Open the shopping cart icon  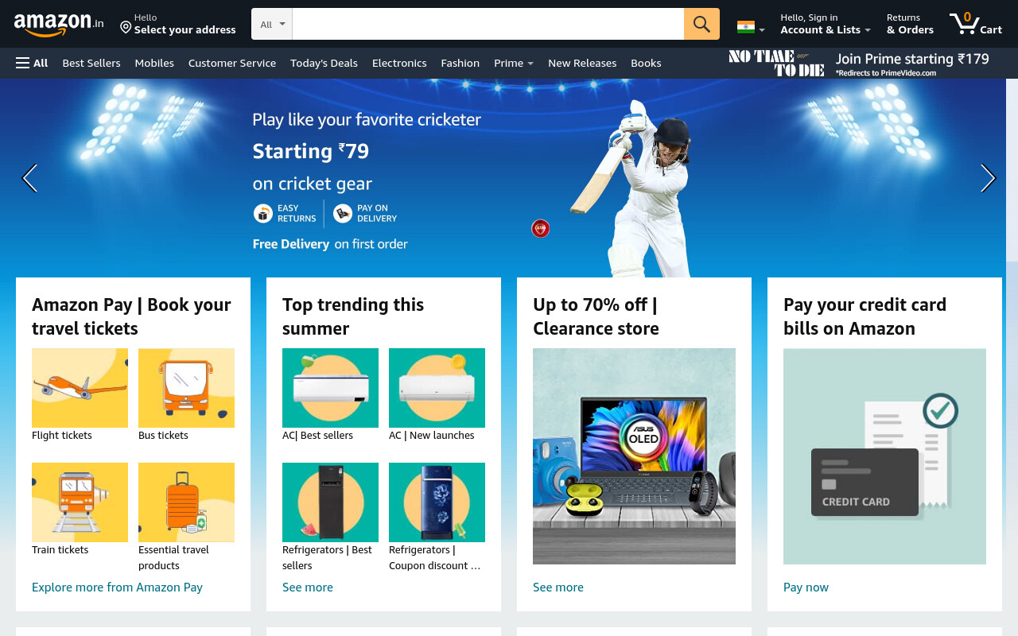pos(976,24)
